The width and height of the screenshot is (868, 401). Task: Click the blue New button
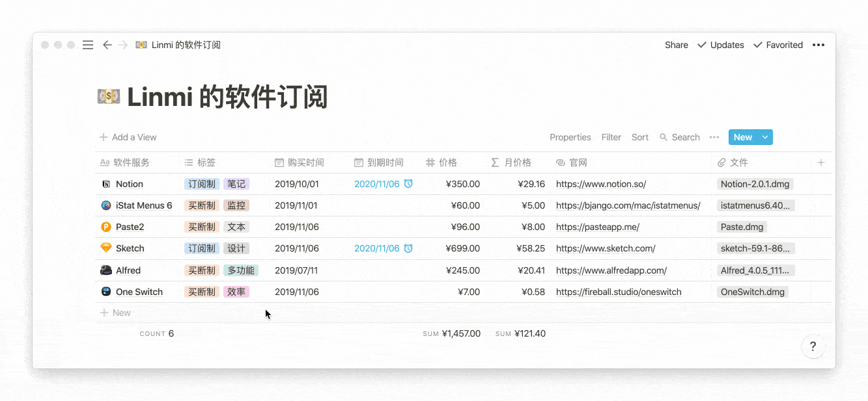744,137
